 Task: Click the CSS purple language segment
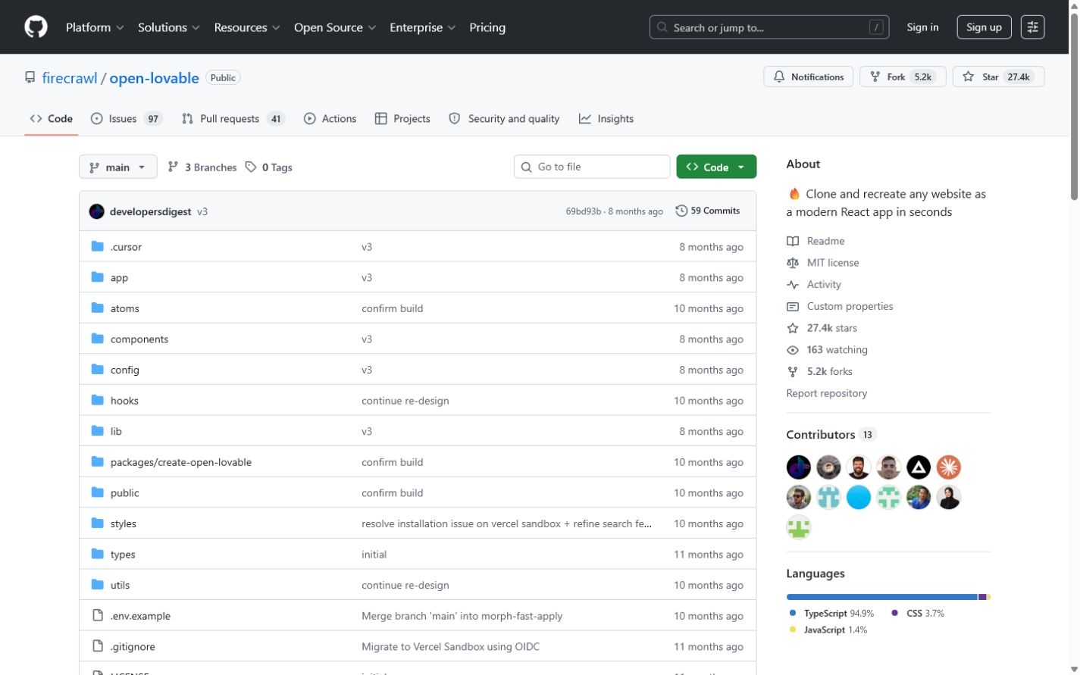click(982, 597)
